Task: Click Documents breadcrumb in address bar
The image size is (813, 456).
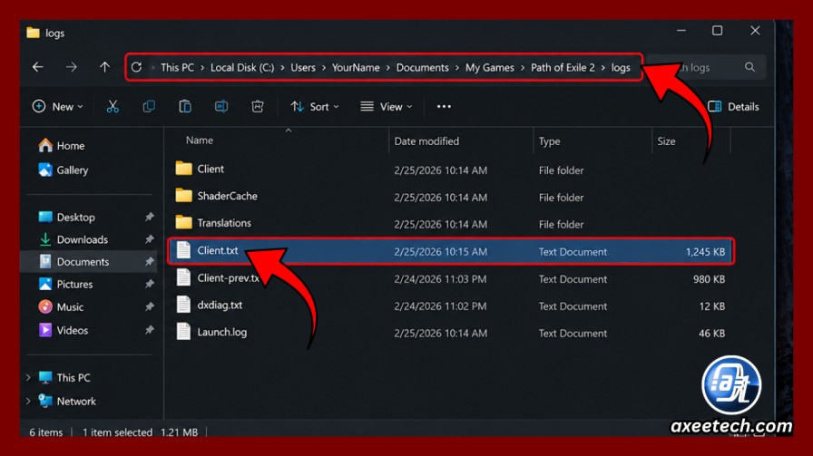Action: click(423, 67)
